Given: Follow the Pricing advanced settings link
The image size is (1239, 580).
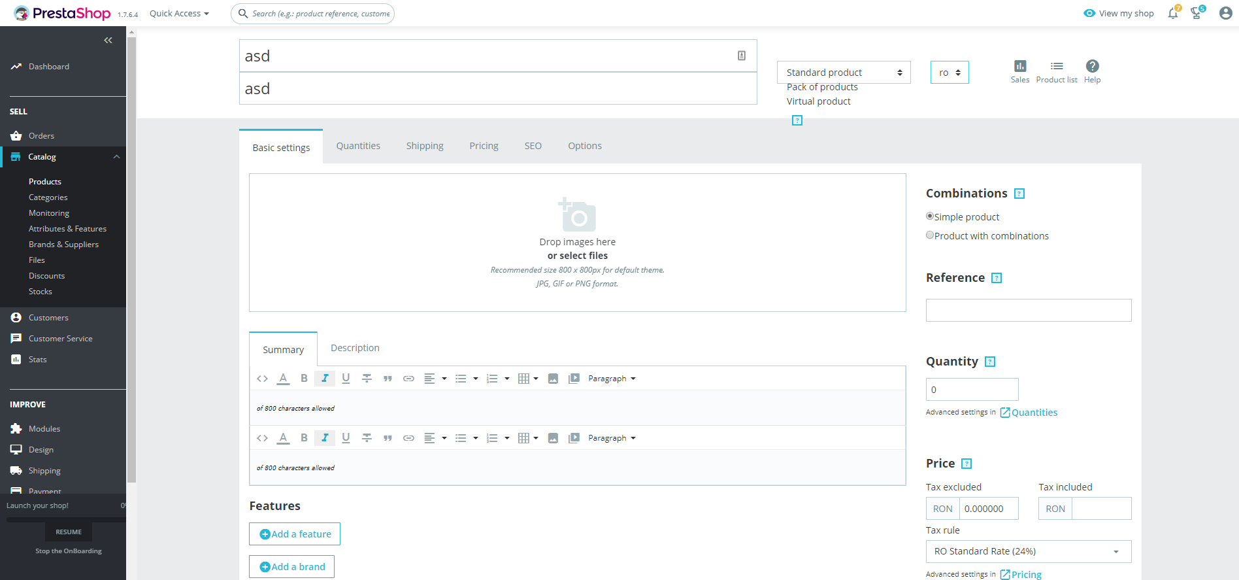Looking at the screenshot, I should tap(1021, 575).
